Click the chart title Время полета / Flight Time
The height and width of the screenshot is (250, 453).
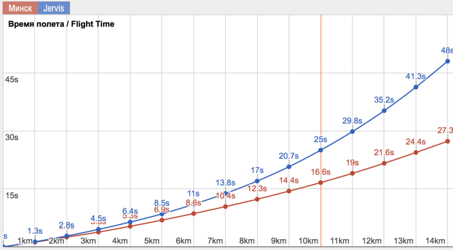pos(61,24)
